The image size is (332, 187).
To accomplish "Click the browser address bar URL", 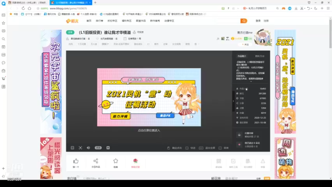I will 68,8.
